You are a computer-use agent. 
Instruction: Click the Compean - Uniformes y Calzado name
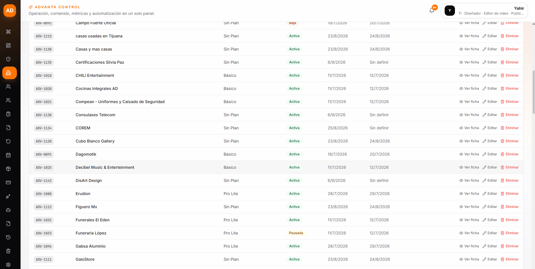click(x=120, y=102)
